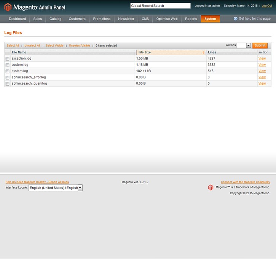Click the Log Out link
The height and width of the screenshot is (259, 276).
pos(266,6)
